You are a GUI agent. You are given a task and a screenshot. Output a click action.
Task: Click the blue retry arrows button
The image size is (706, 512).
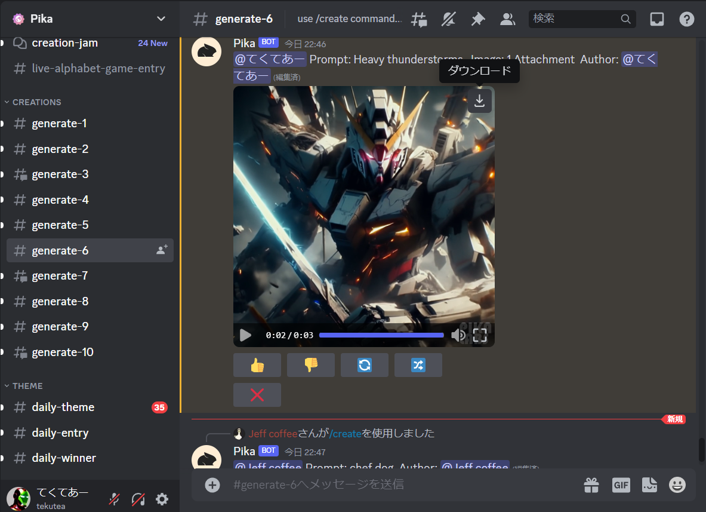[364, 365]
